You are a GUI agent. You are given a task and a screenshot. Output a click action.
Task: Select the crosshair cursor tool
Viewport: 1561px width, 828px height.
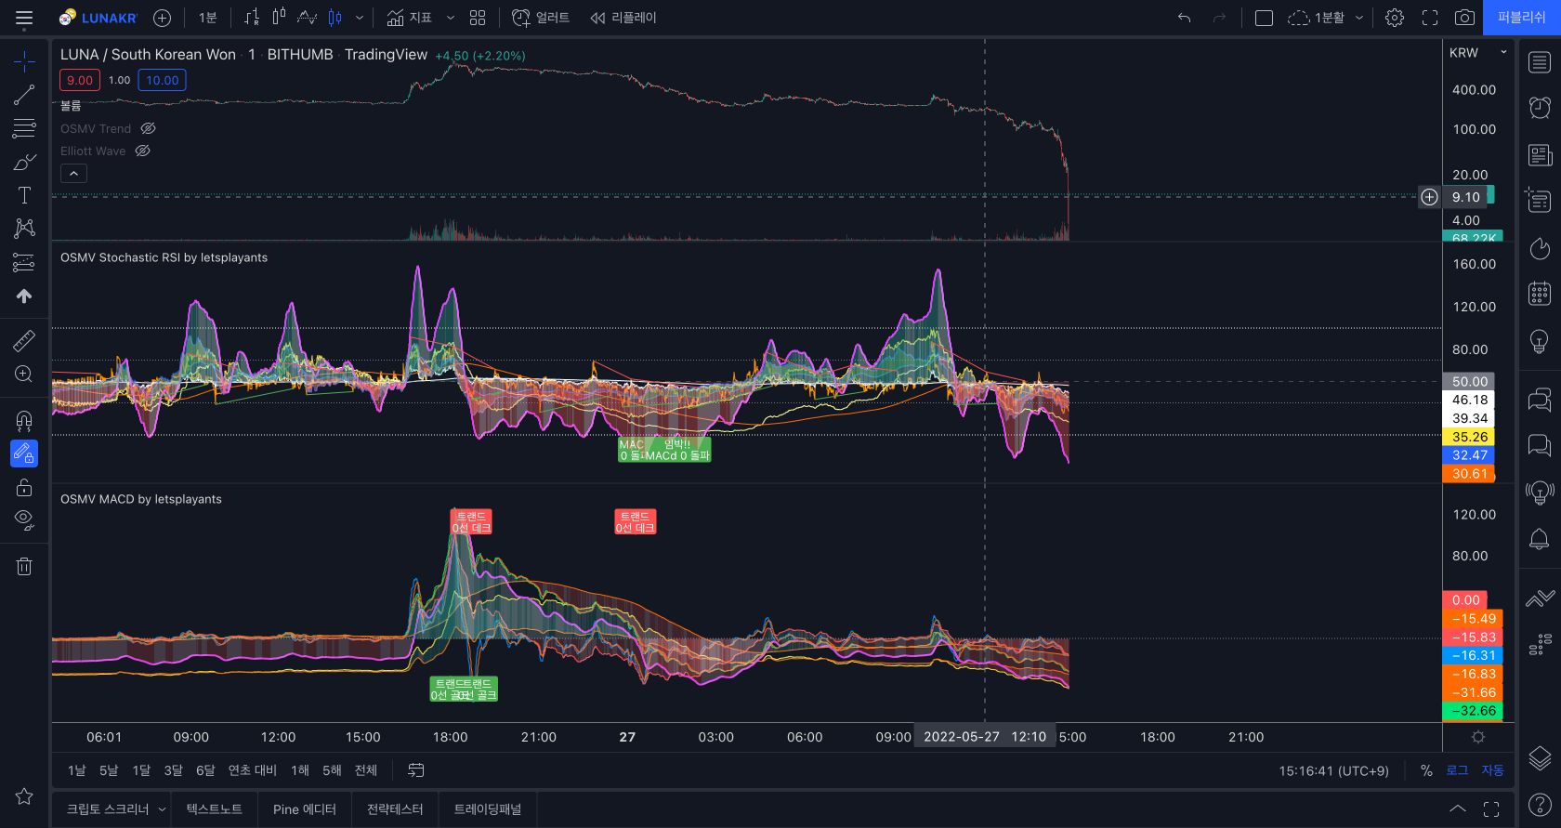(24, 61)
